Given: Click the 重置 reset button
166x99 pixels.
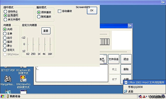Looking at the screenshot, I should (x=46, y=31).
